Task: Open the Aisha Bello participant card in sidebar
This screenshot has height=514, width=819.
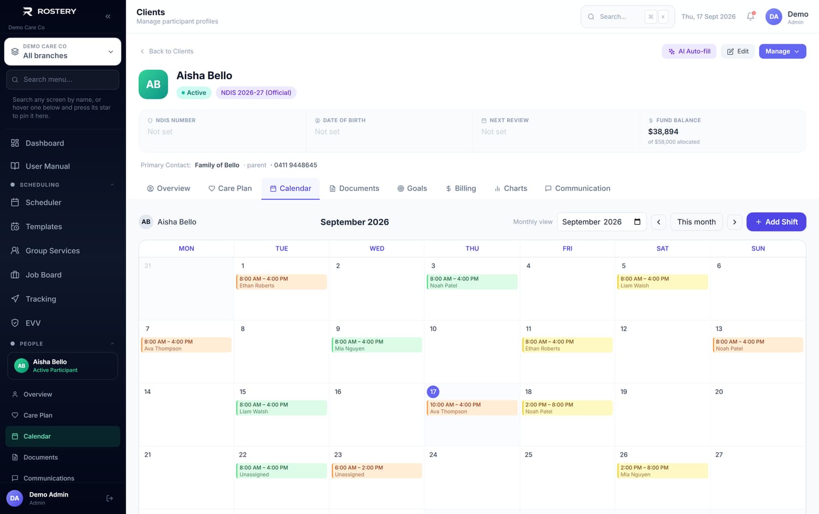Action: (x=63, y=366)
